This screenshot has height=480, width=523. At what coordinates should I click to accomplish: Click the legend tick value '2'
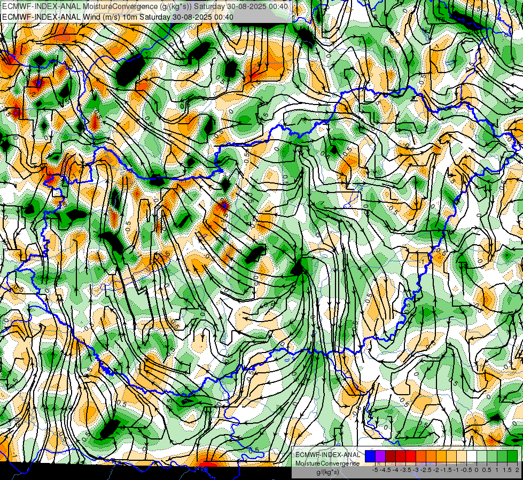[x=517, y=470]
